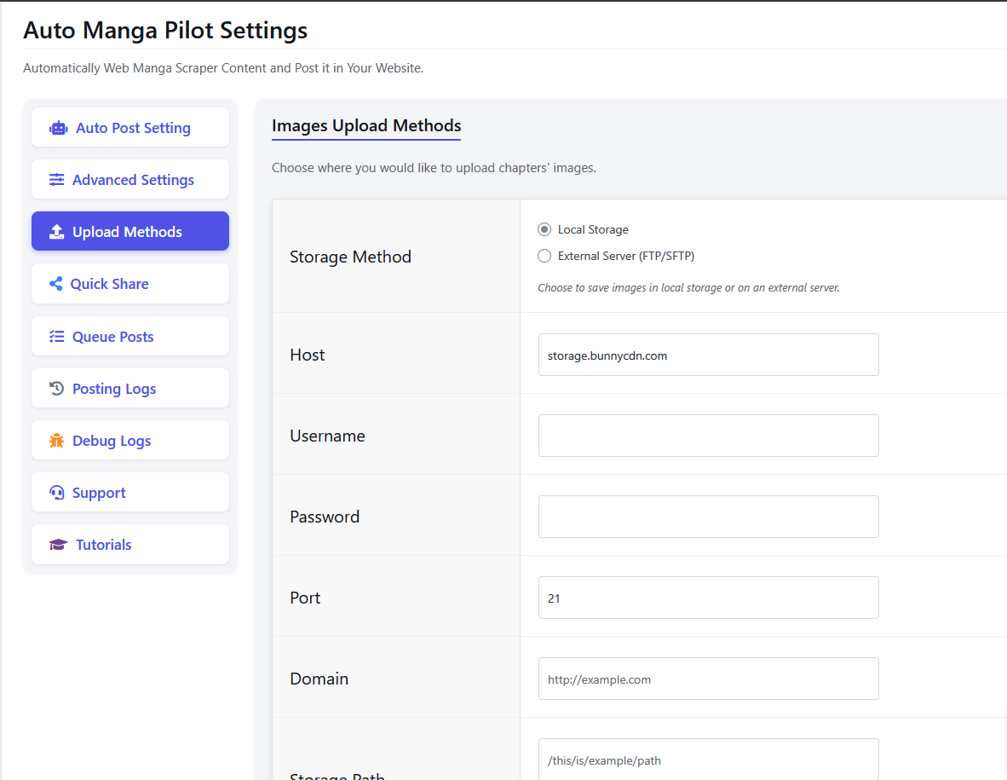Click the headset icon next to Support
The height and width of the screenshot is (780, 1007).
[56, 492]
